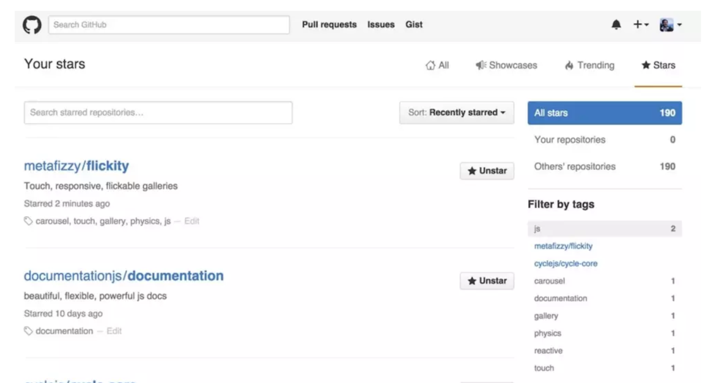Click 'Touch, responsive, flickable galleries' description
702x383 pixels.
pos(100,186)
